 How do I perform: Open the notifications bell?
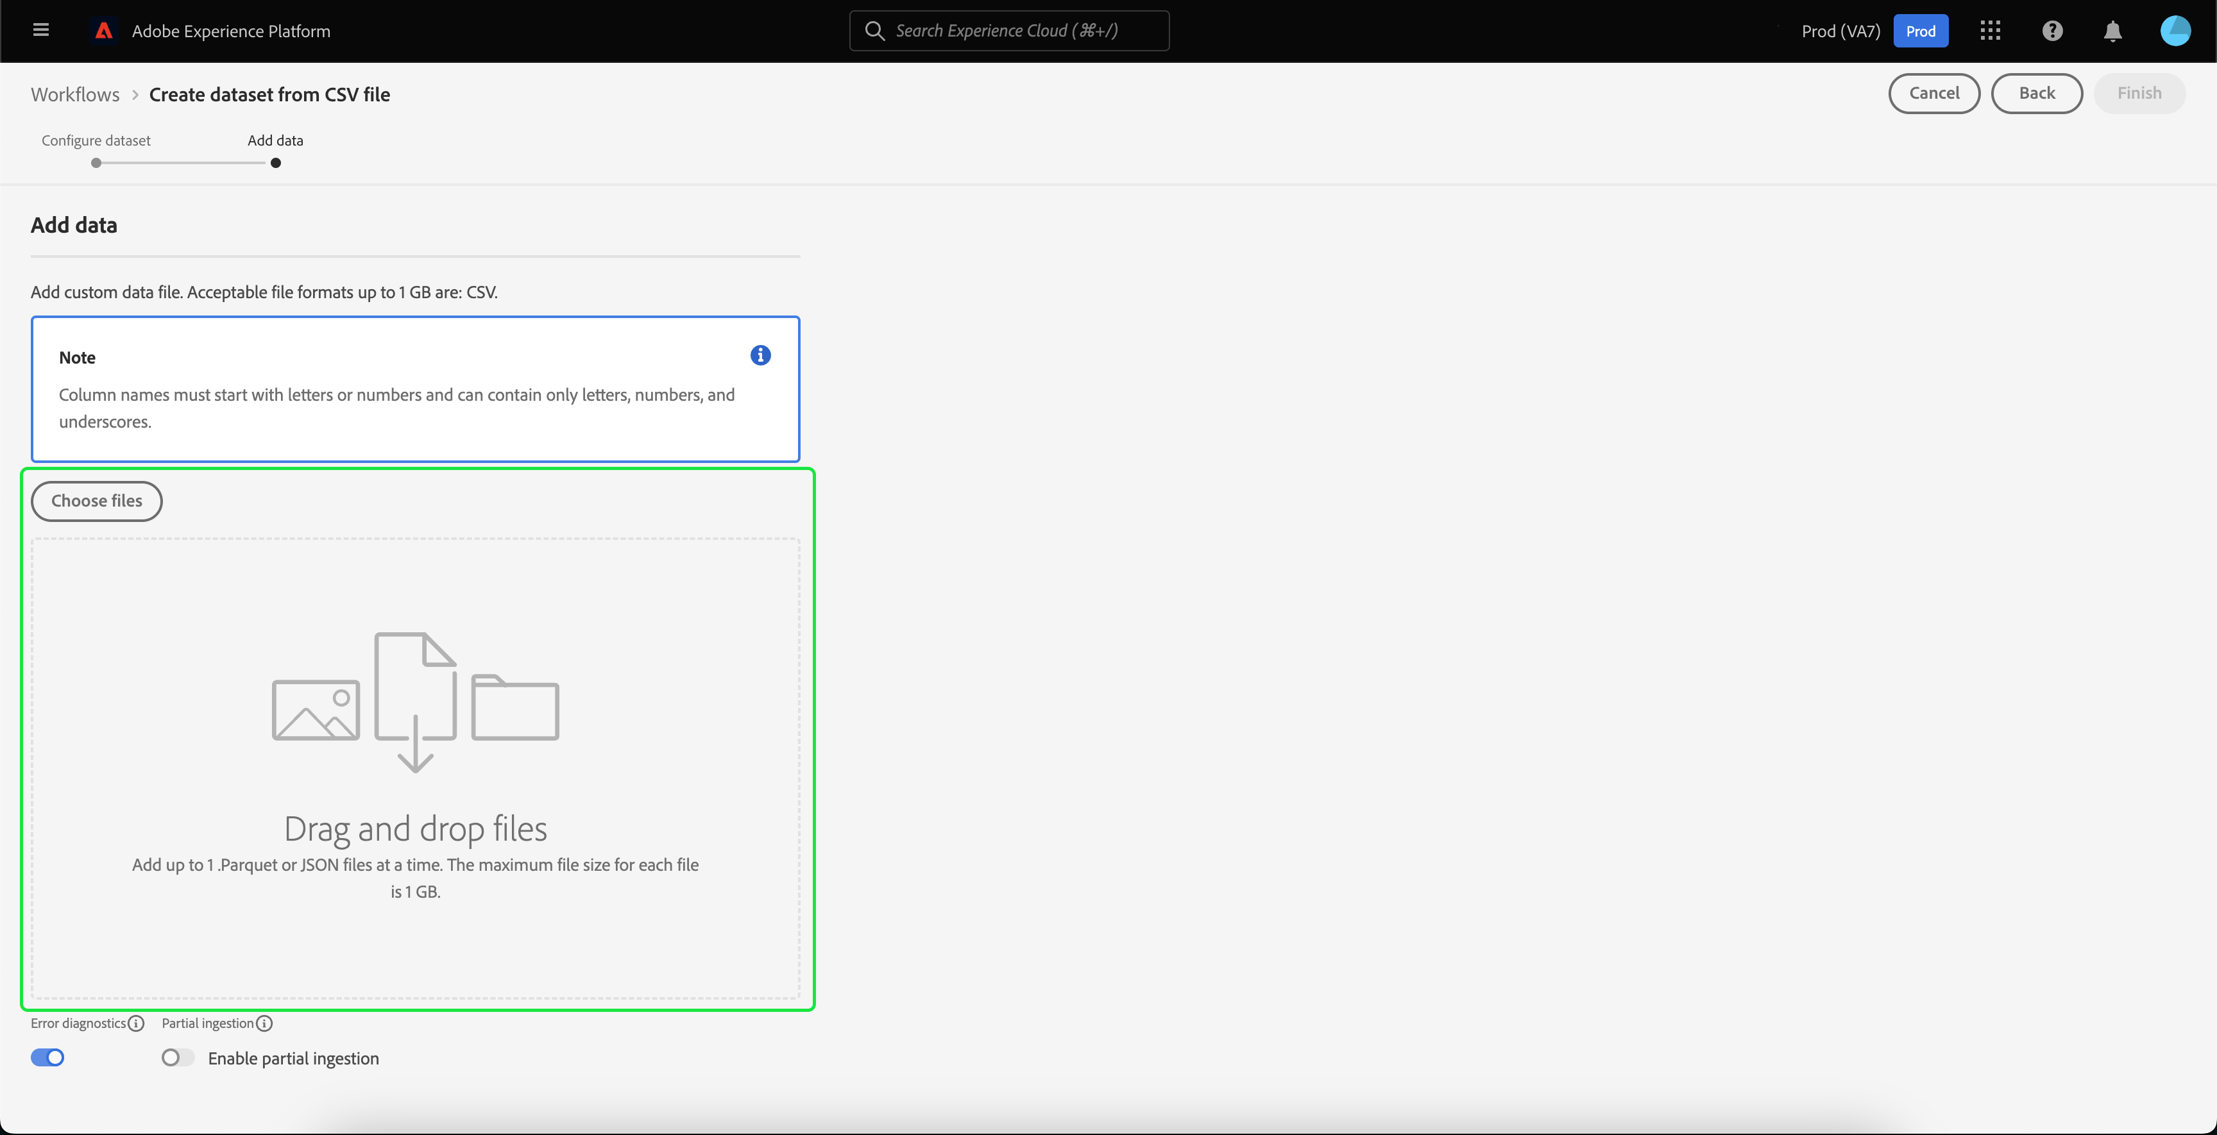2112,31
